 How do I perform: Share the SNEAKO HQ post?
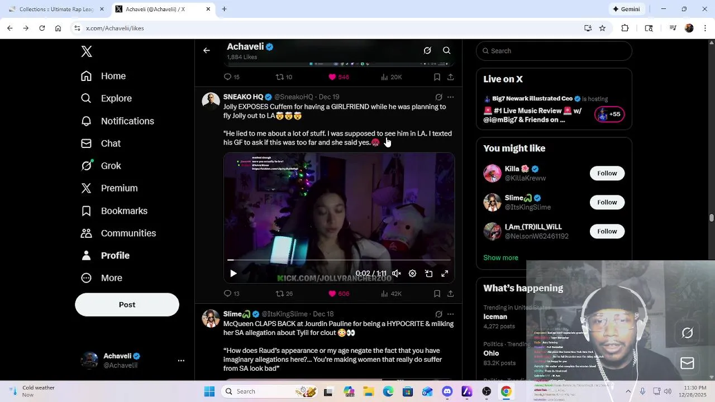(x=450, y=294)
